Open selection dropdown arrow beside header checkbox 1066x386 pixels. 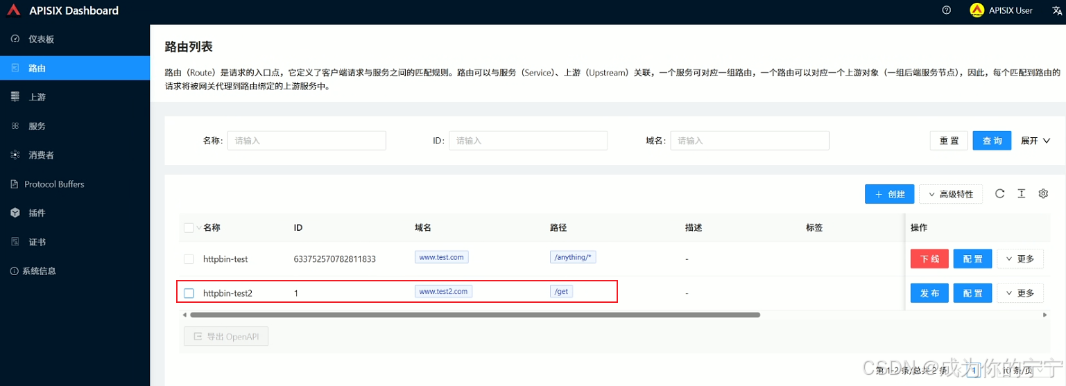tap(198, 228)
